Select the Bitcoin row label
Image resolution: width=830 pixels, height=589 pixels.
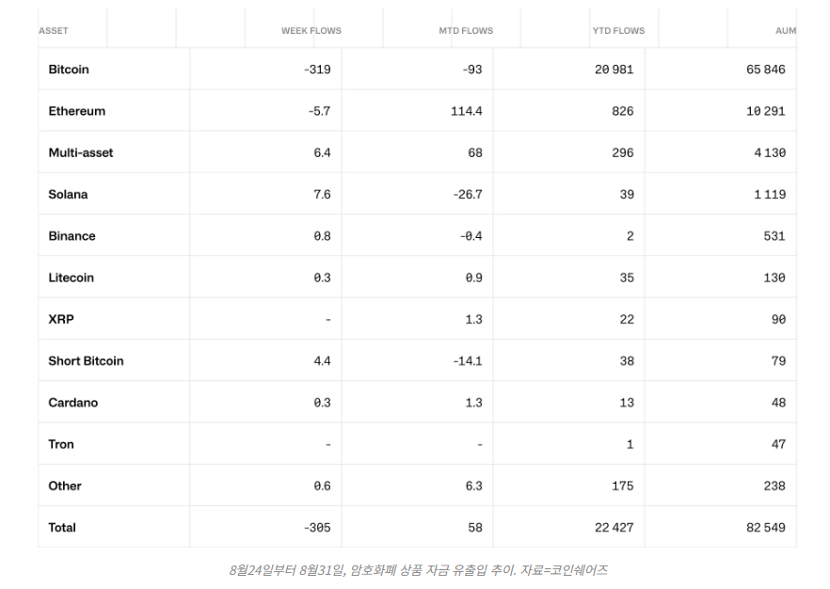pyautogui.click(x=69, y=70)
